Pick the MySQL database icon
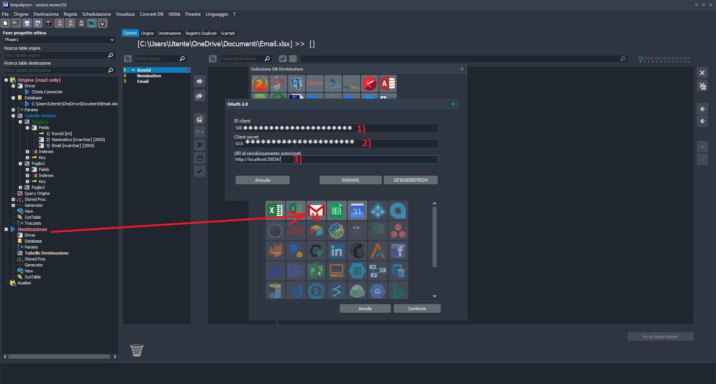This screenshot has height=384, width=716. (351, 83)
